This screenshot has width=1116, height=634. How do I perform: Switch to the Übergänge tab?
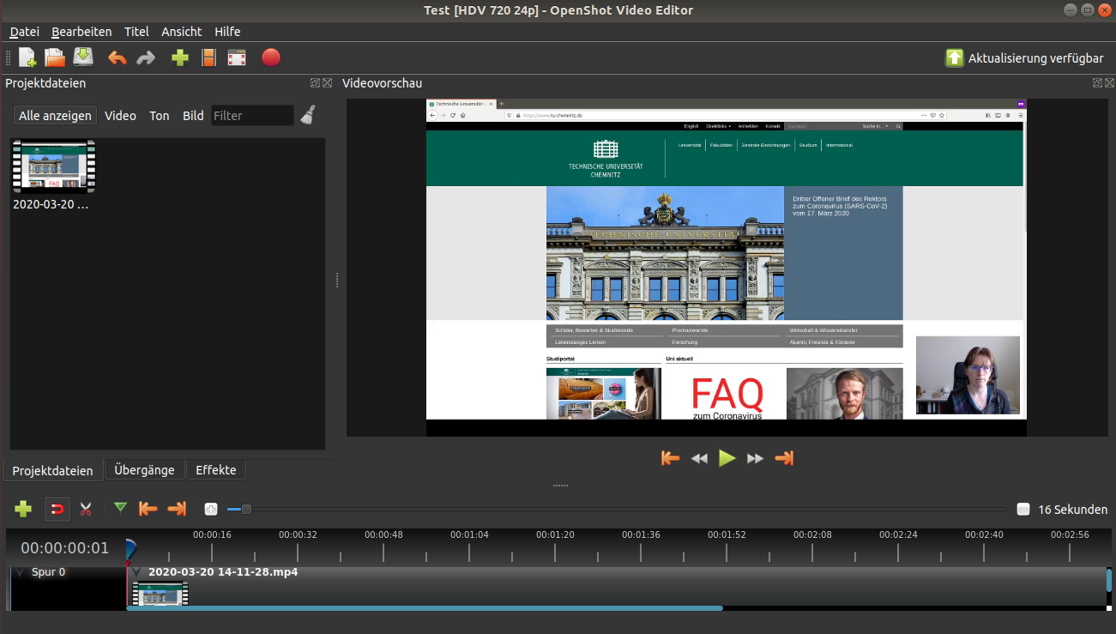[x=144, y=470]
